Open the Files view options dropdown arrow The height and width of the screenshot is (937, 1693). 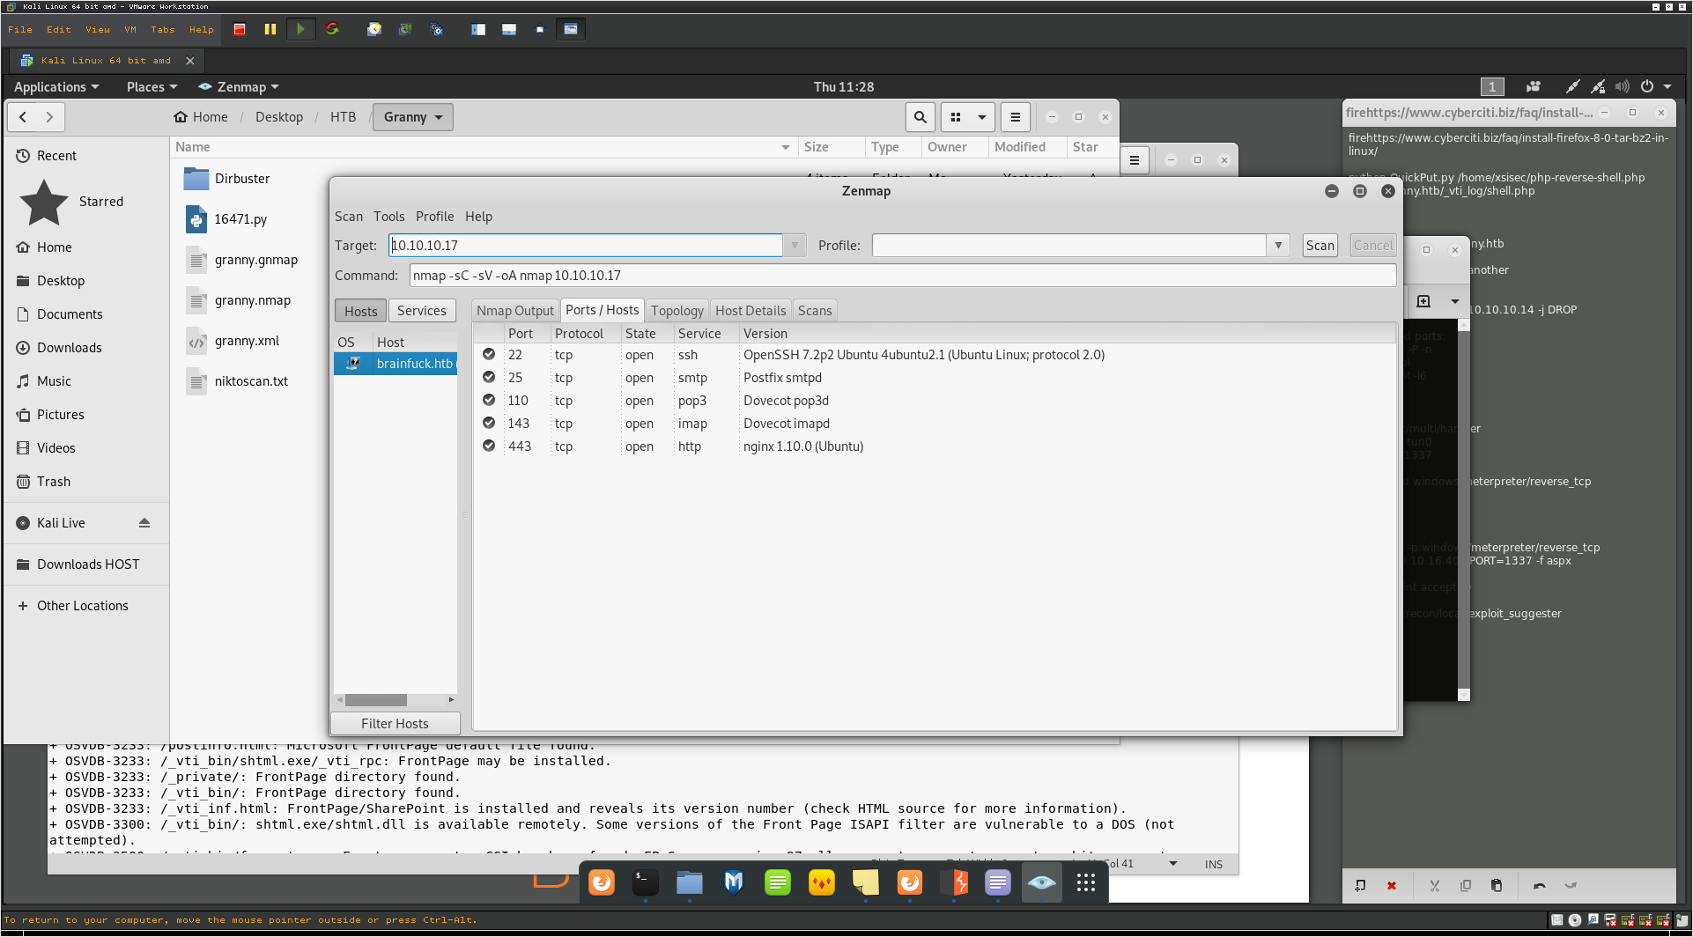(981, 117)
